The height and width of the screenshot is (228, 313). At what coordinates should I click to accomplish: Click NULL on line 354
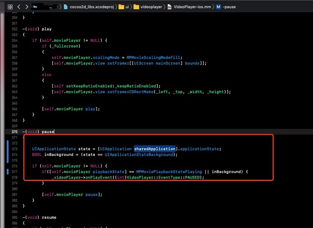[x=95, y=41]
